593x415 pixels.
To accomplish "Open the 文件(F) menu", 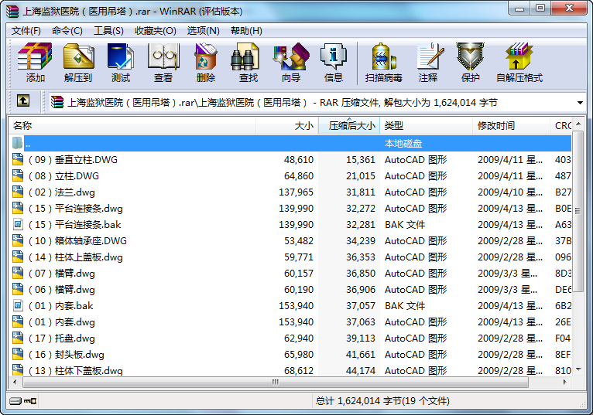I will pos(26,31).
